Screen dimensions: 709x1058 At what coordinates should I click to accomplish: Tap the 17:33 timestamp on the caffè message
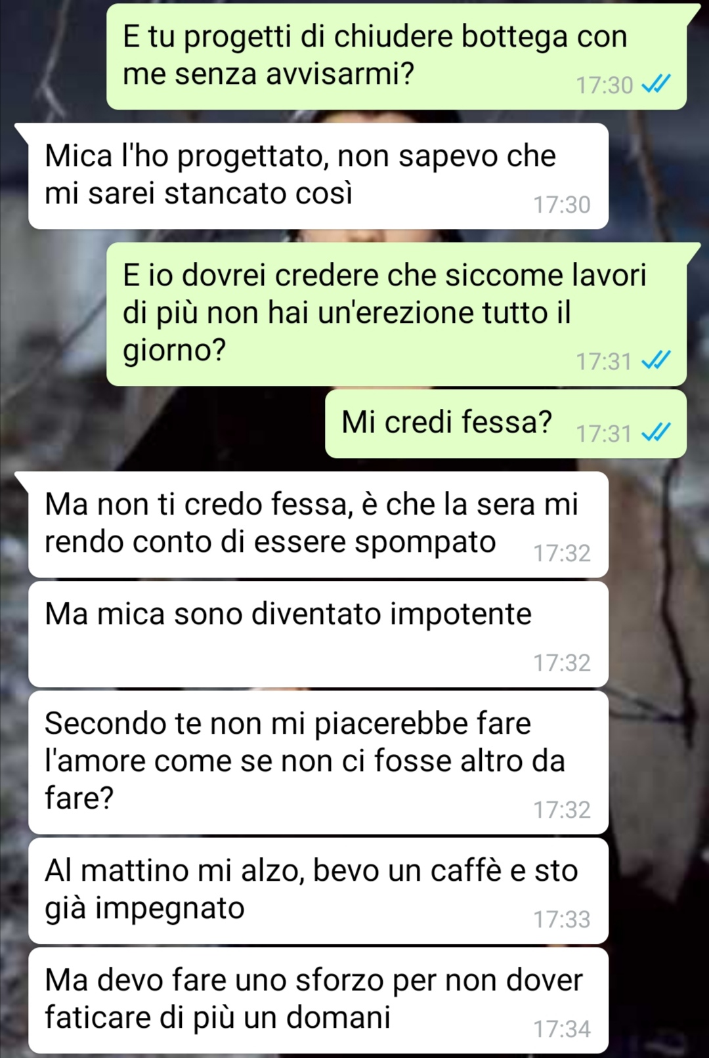(x=562, y=919)
